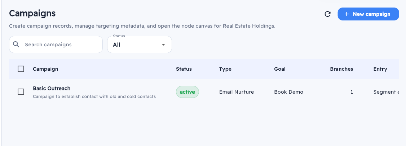The image size is (406, 146).
Task: Focus the Search campaigns field
Action: click(61, 44)
